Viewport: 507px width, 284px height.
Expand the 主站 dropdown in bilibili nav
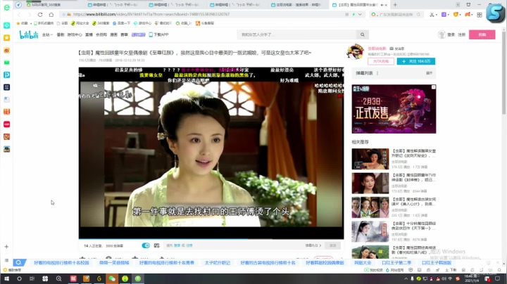pos(47,34)
